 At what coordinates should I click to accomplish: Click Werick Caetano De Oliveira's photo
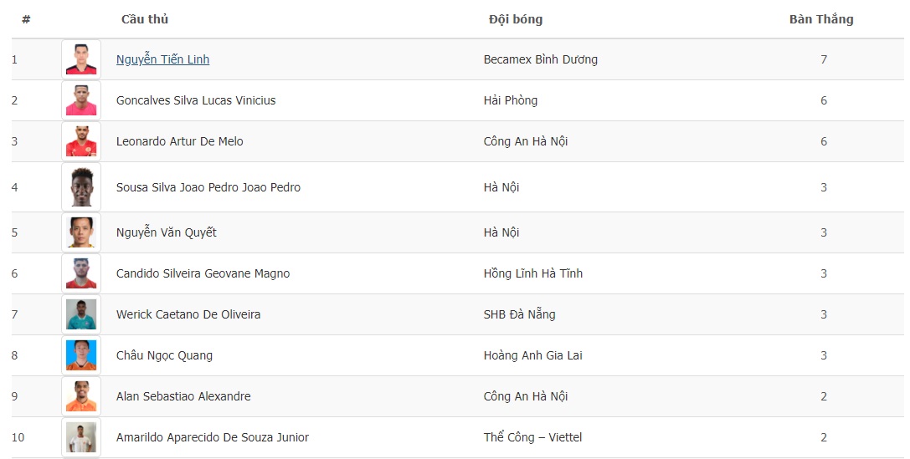(81, 314)
